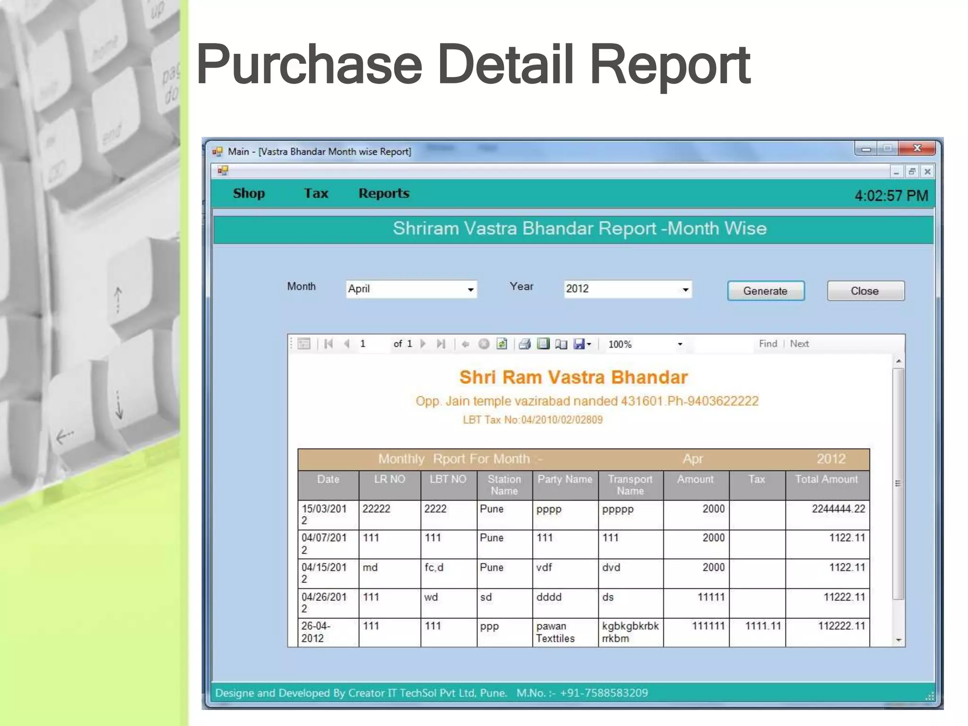Click the Close button
The width and height of the screenshot is (968, 726).
pyautogui.click(x=865, y=291)
